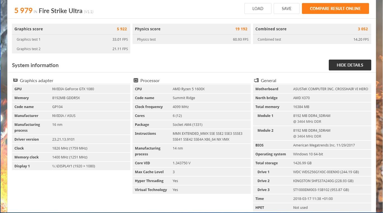
Task: Select Virtual Technology value Yes
Action: 175,190
